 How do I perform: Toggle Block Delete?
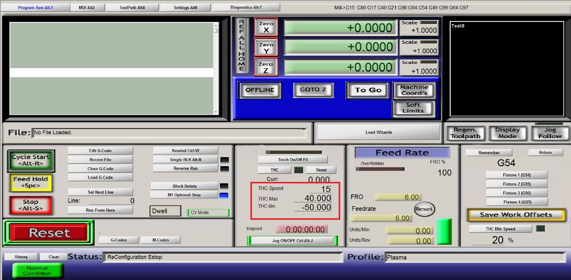185,186
